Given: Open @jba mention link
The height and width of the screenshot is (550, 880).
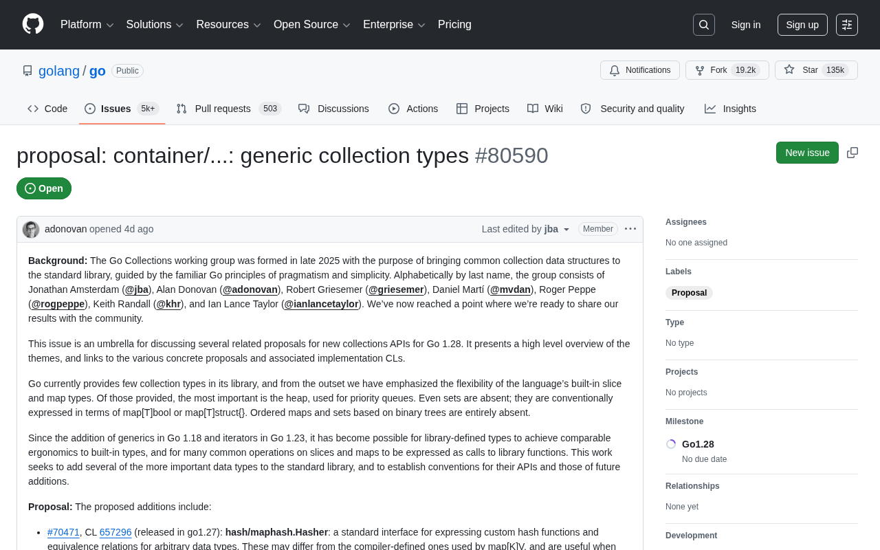Looking at the screenshot, I should tap(137, 289).
